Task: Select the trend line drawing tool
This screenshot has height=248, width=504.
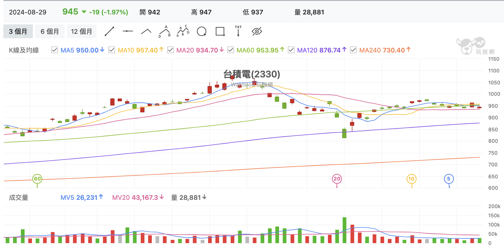Action: (109, 31)
